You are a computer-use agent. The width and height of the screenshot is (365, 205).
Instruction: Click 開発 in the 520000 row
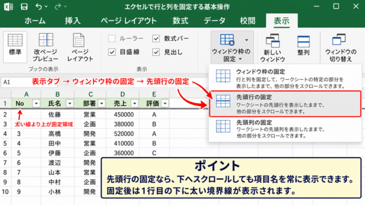click(90, 134)
